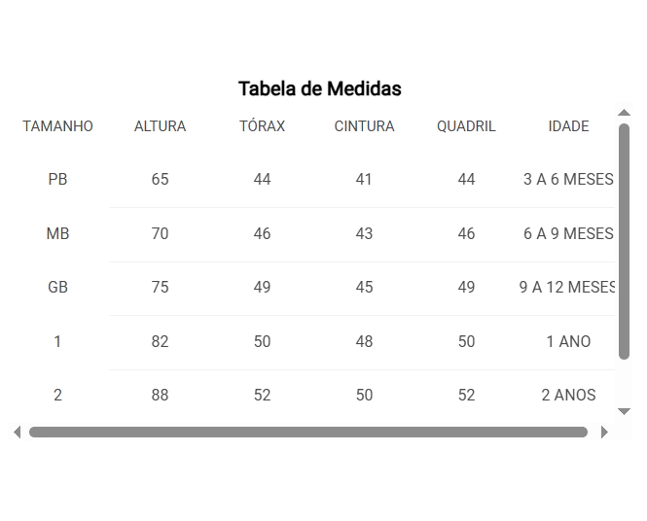
Task: Select the TAMANHO column header
Action: (57, 126)
